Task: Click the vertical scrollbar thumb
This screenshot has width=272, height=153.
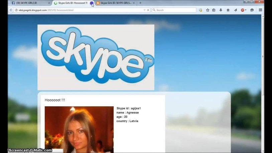Action: (263, 56)
